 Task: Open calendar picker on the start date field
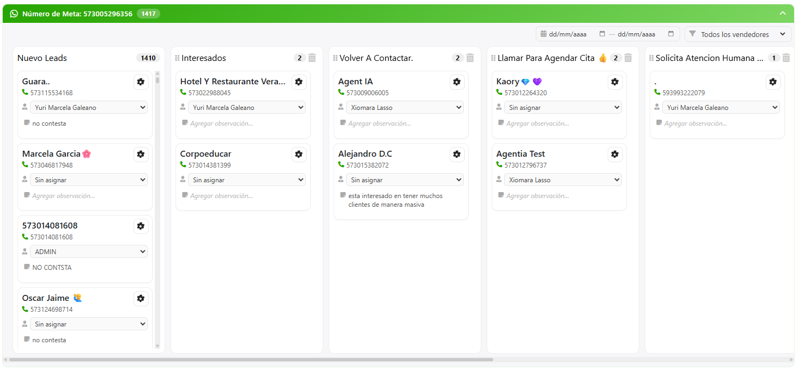point(602,34)
